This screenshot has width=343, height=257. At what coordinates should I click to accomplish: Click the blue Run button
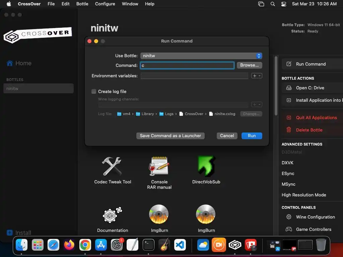pyautogui.click(x=252, y=136)
